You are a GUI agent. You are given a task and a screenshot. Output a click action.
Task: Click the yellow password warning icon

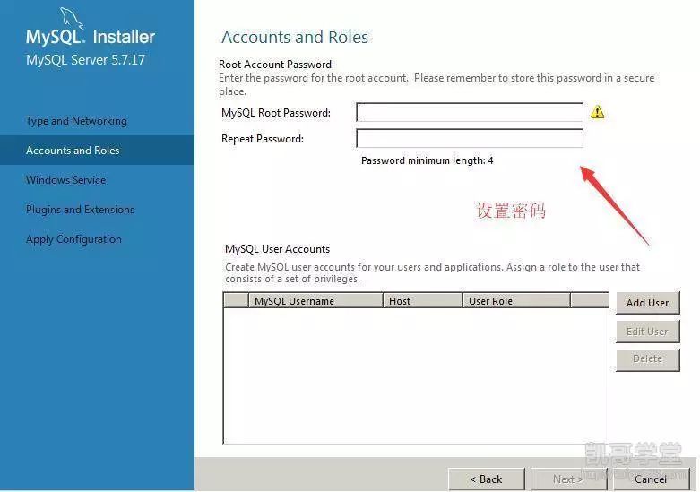[597, 112]
